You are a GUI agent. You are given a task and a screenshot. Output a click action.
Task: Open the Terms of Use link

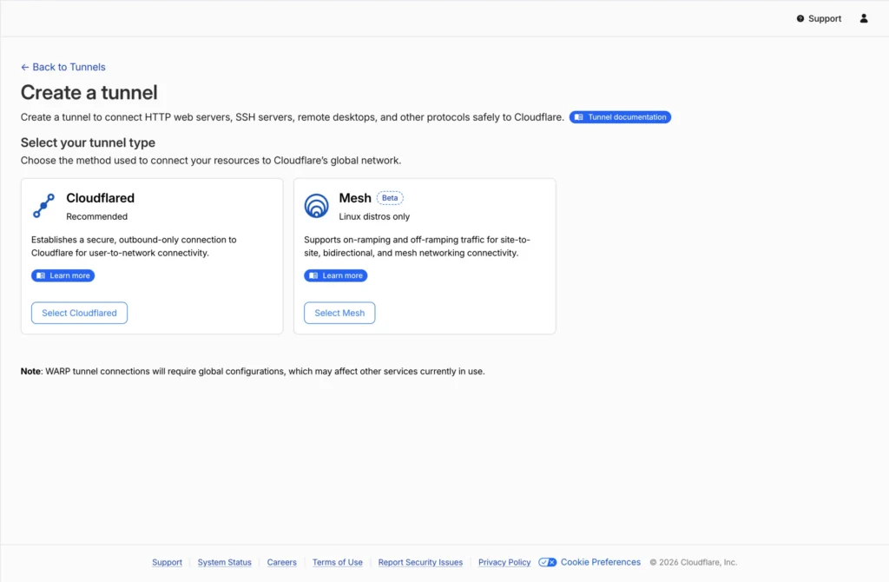tap(338, 562)
